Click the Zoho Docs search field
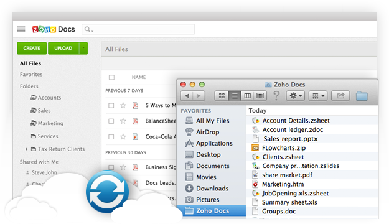 pyautogui.click(x=138, y=29)
